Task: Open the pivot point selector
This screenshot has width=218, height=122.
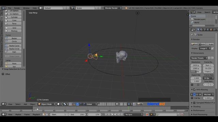Action: 65,104
